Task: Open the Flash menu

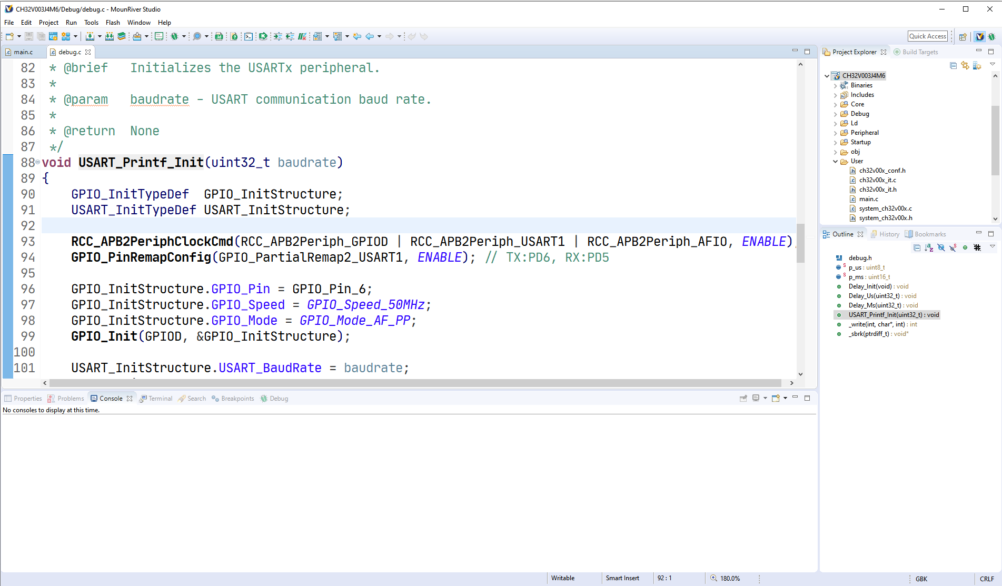Action: point(113,23)
